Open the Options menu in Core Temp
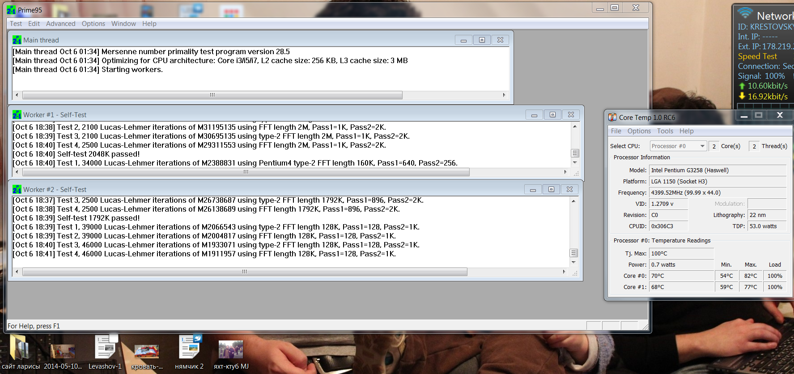Image resolution: width=794 pixels, height=374 pixels. (x=639, y=131)
